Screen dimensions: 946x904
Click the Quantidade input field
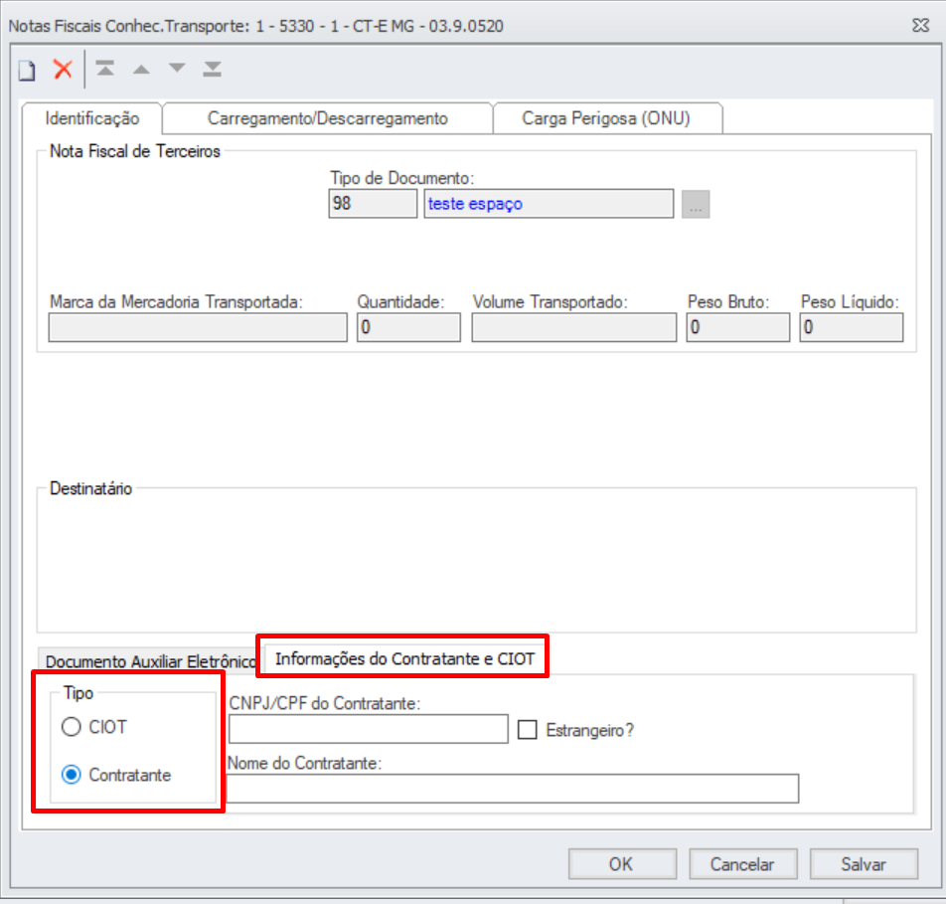(x=408, y=327)
